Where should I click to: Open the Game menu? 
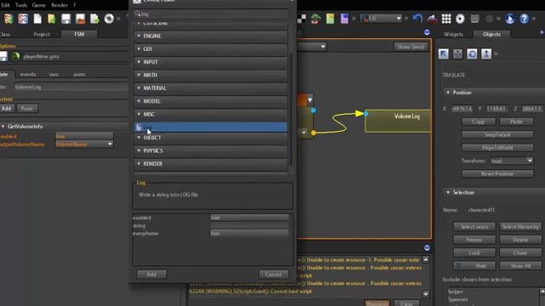click(x=38, y=5)
